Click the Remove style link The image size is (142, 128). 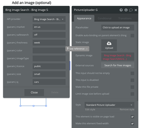pos(127,110)
